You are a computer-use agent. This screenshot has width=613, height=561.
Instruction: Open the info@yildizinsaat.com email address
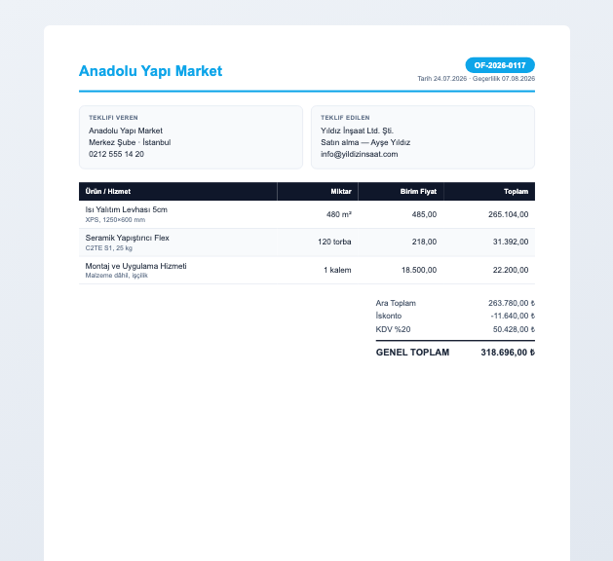360,154
